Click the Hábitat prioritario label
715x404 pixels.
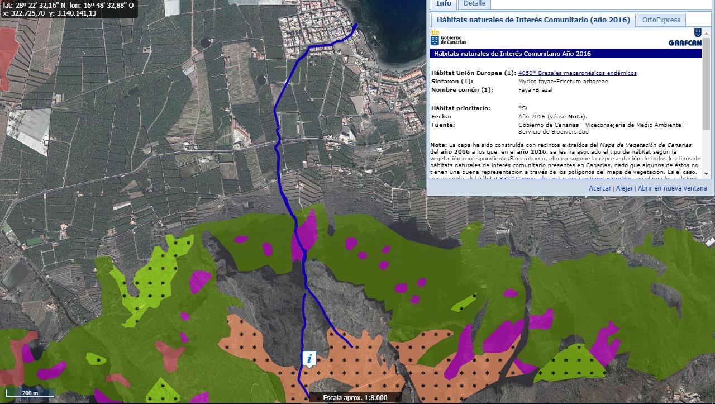click(x=461, y=108)
